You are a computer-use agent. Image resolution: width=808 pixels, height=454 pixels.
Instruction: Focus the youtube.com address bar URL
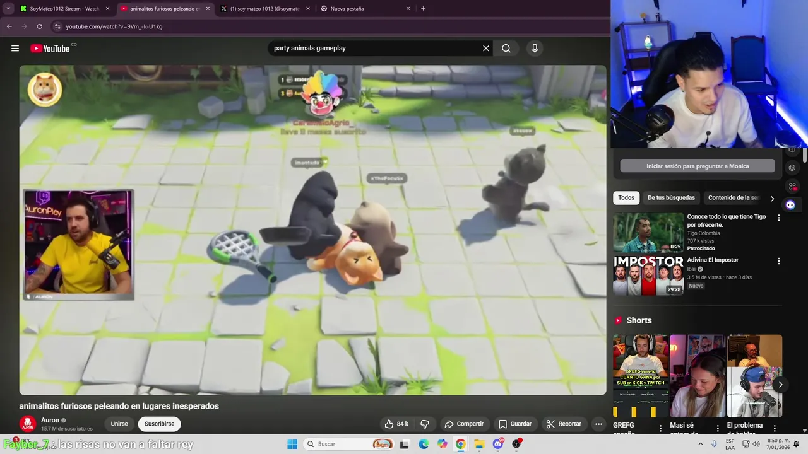[114, 26]
